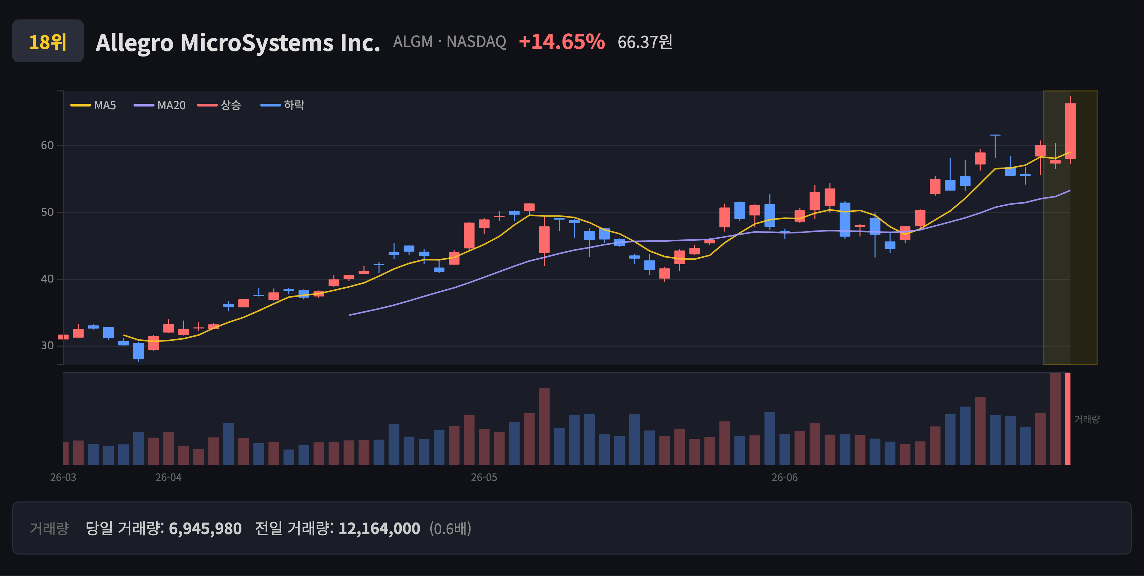Click the (0.6배) volume ratio text
Image resolution: width=1144 pixels, height=576 pixels.
pos(450,528)
